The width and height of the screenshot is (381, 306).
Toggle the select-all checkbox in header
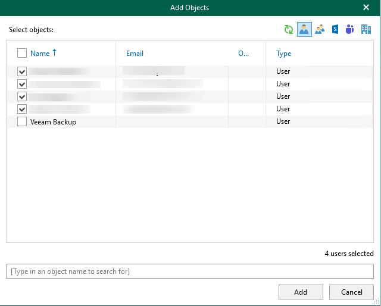coord(22,54)
